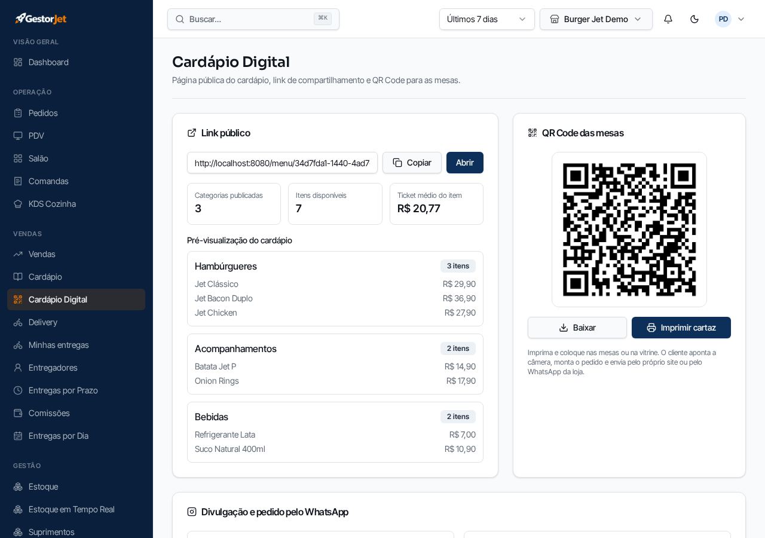Expand the user menu chevron
765x538 pixels.
(741, 19)
